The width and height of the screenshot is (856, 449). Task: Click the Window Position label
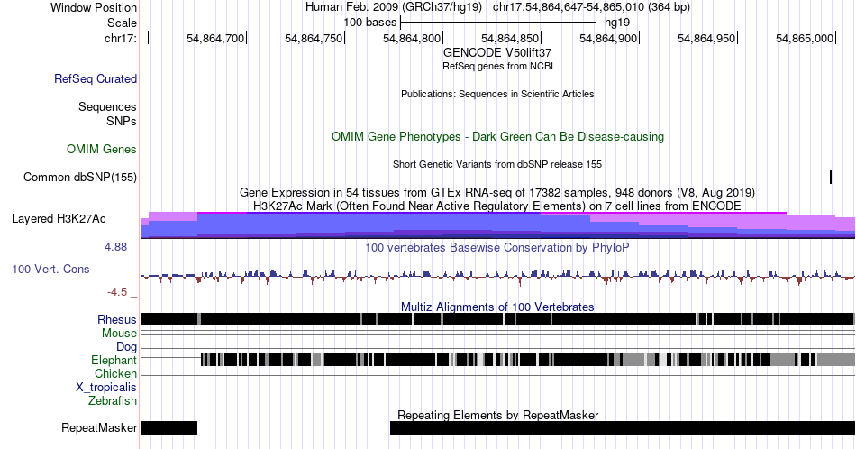point(94,7)
